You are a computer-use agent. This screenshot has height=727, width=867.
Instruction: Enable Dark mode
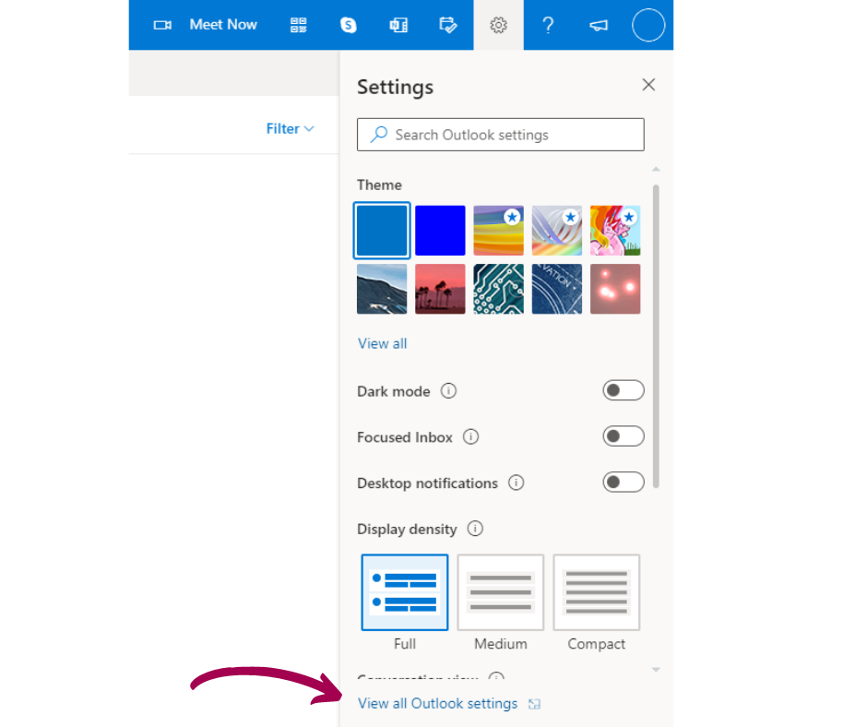624,390
